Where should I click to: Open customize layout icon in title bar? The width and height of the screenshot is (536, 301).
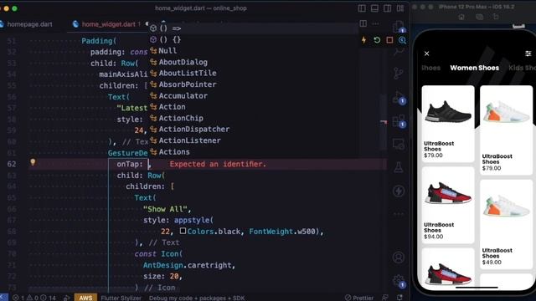[400, 8]
